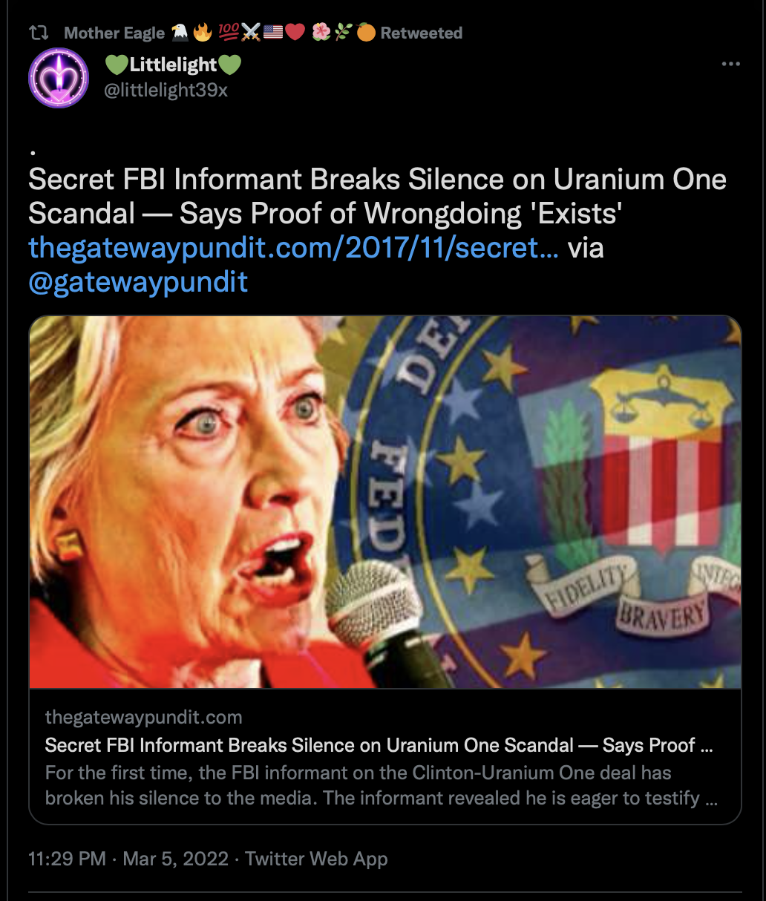
Task: Open the Twitter Web App source link
Action: [317, 859]
